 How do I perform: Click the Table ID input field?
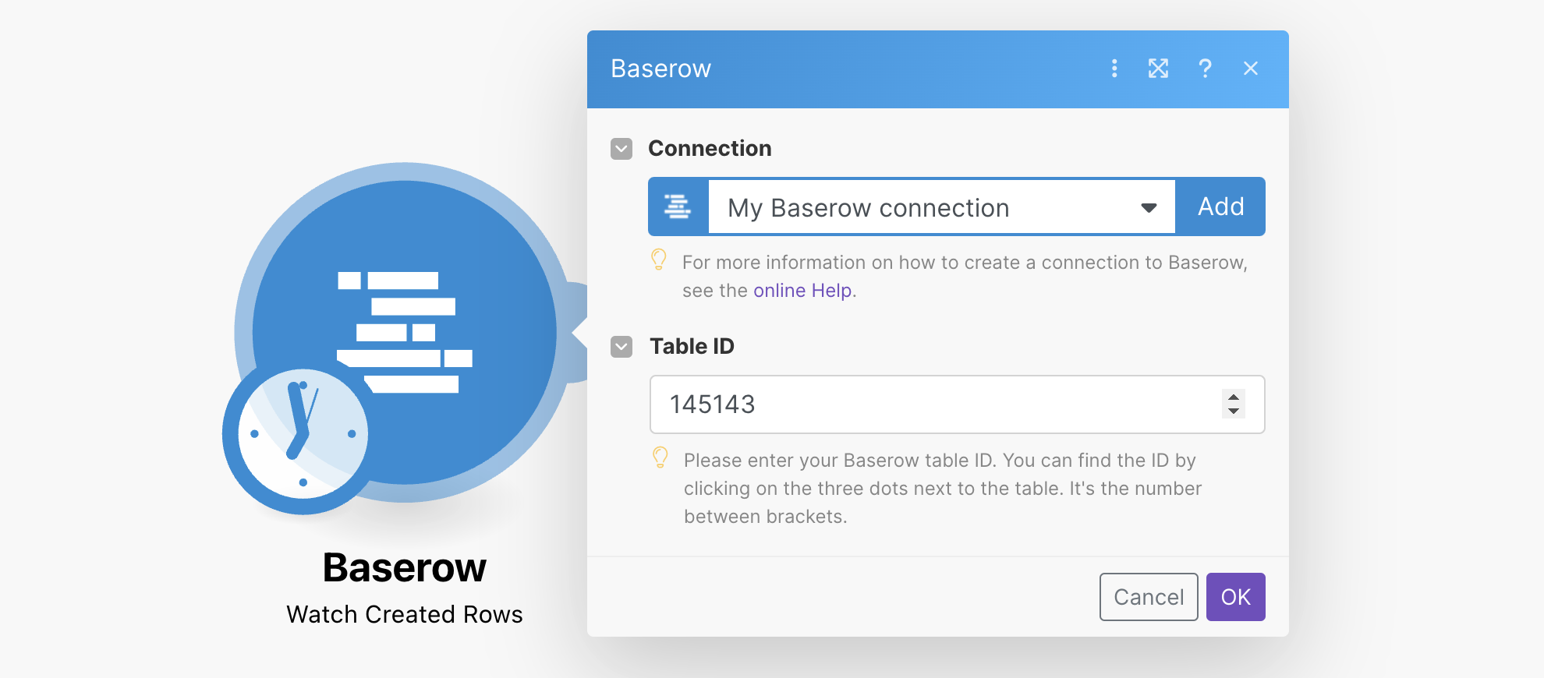[957, 404]
